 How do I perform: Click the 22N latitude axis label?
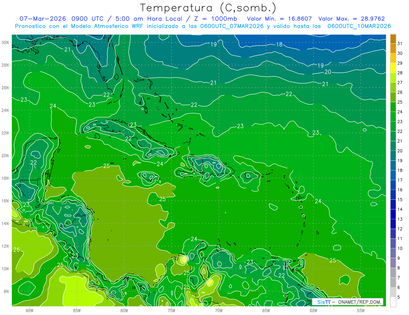[5, 133]
